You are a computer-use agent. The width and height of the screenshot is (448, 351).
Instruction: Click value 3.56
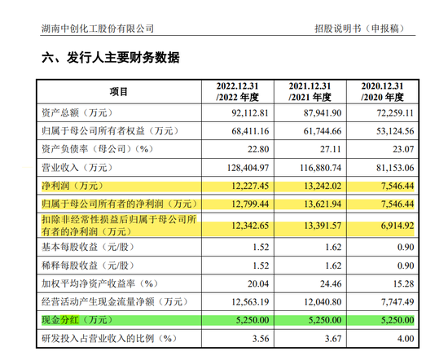[261, 339]
